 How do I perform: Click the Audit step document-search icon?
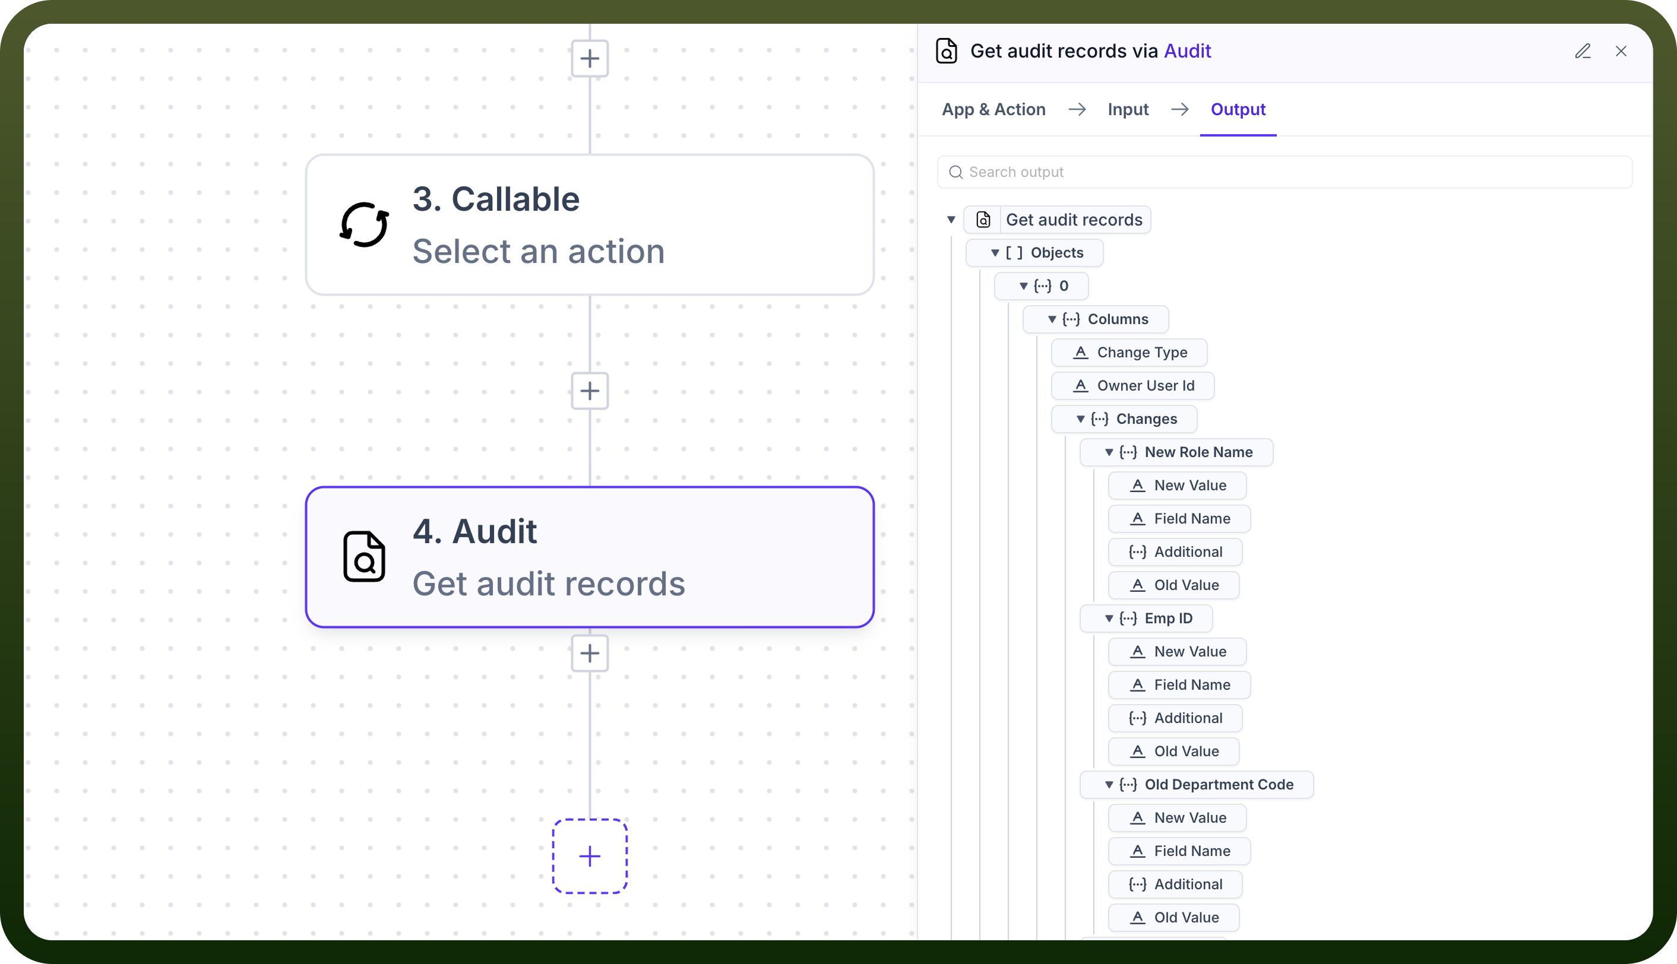[364, 557]
